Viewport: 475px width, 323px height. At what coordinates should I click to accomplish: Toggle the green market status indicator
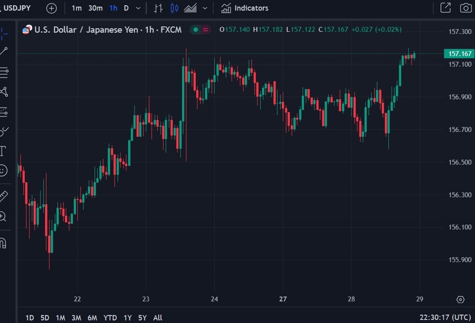(x=195, y=30)
